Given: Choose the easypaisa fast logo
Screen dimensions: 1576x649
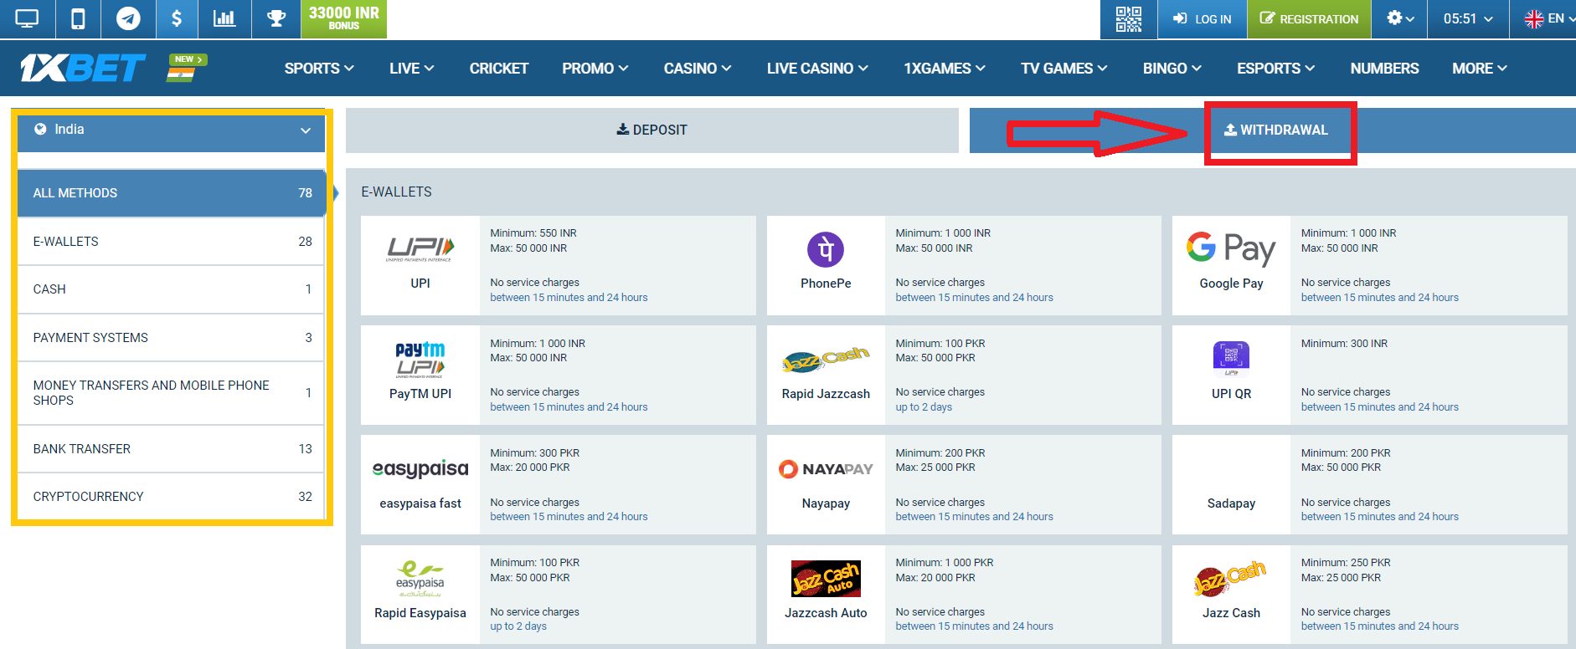Looking at the screenshot, I should point(420,469).
